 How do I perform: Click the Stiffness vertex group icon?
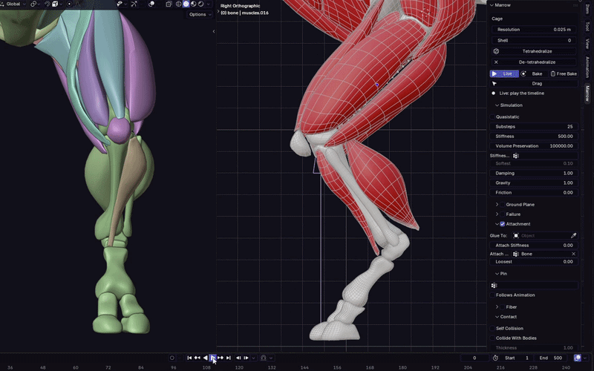click(515, 156)
